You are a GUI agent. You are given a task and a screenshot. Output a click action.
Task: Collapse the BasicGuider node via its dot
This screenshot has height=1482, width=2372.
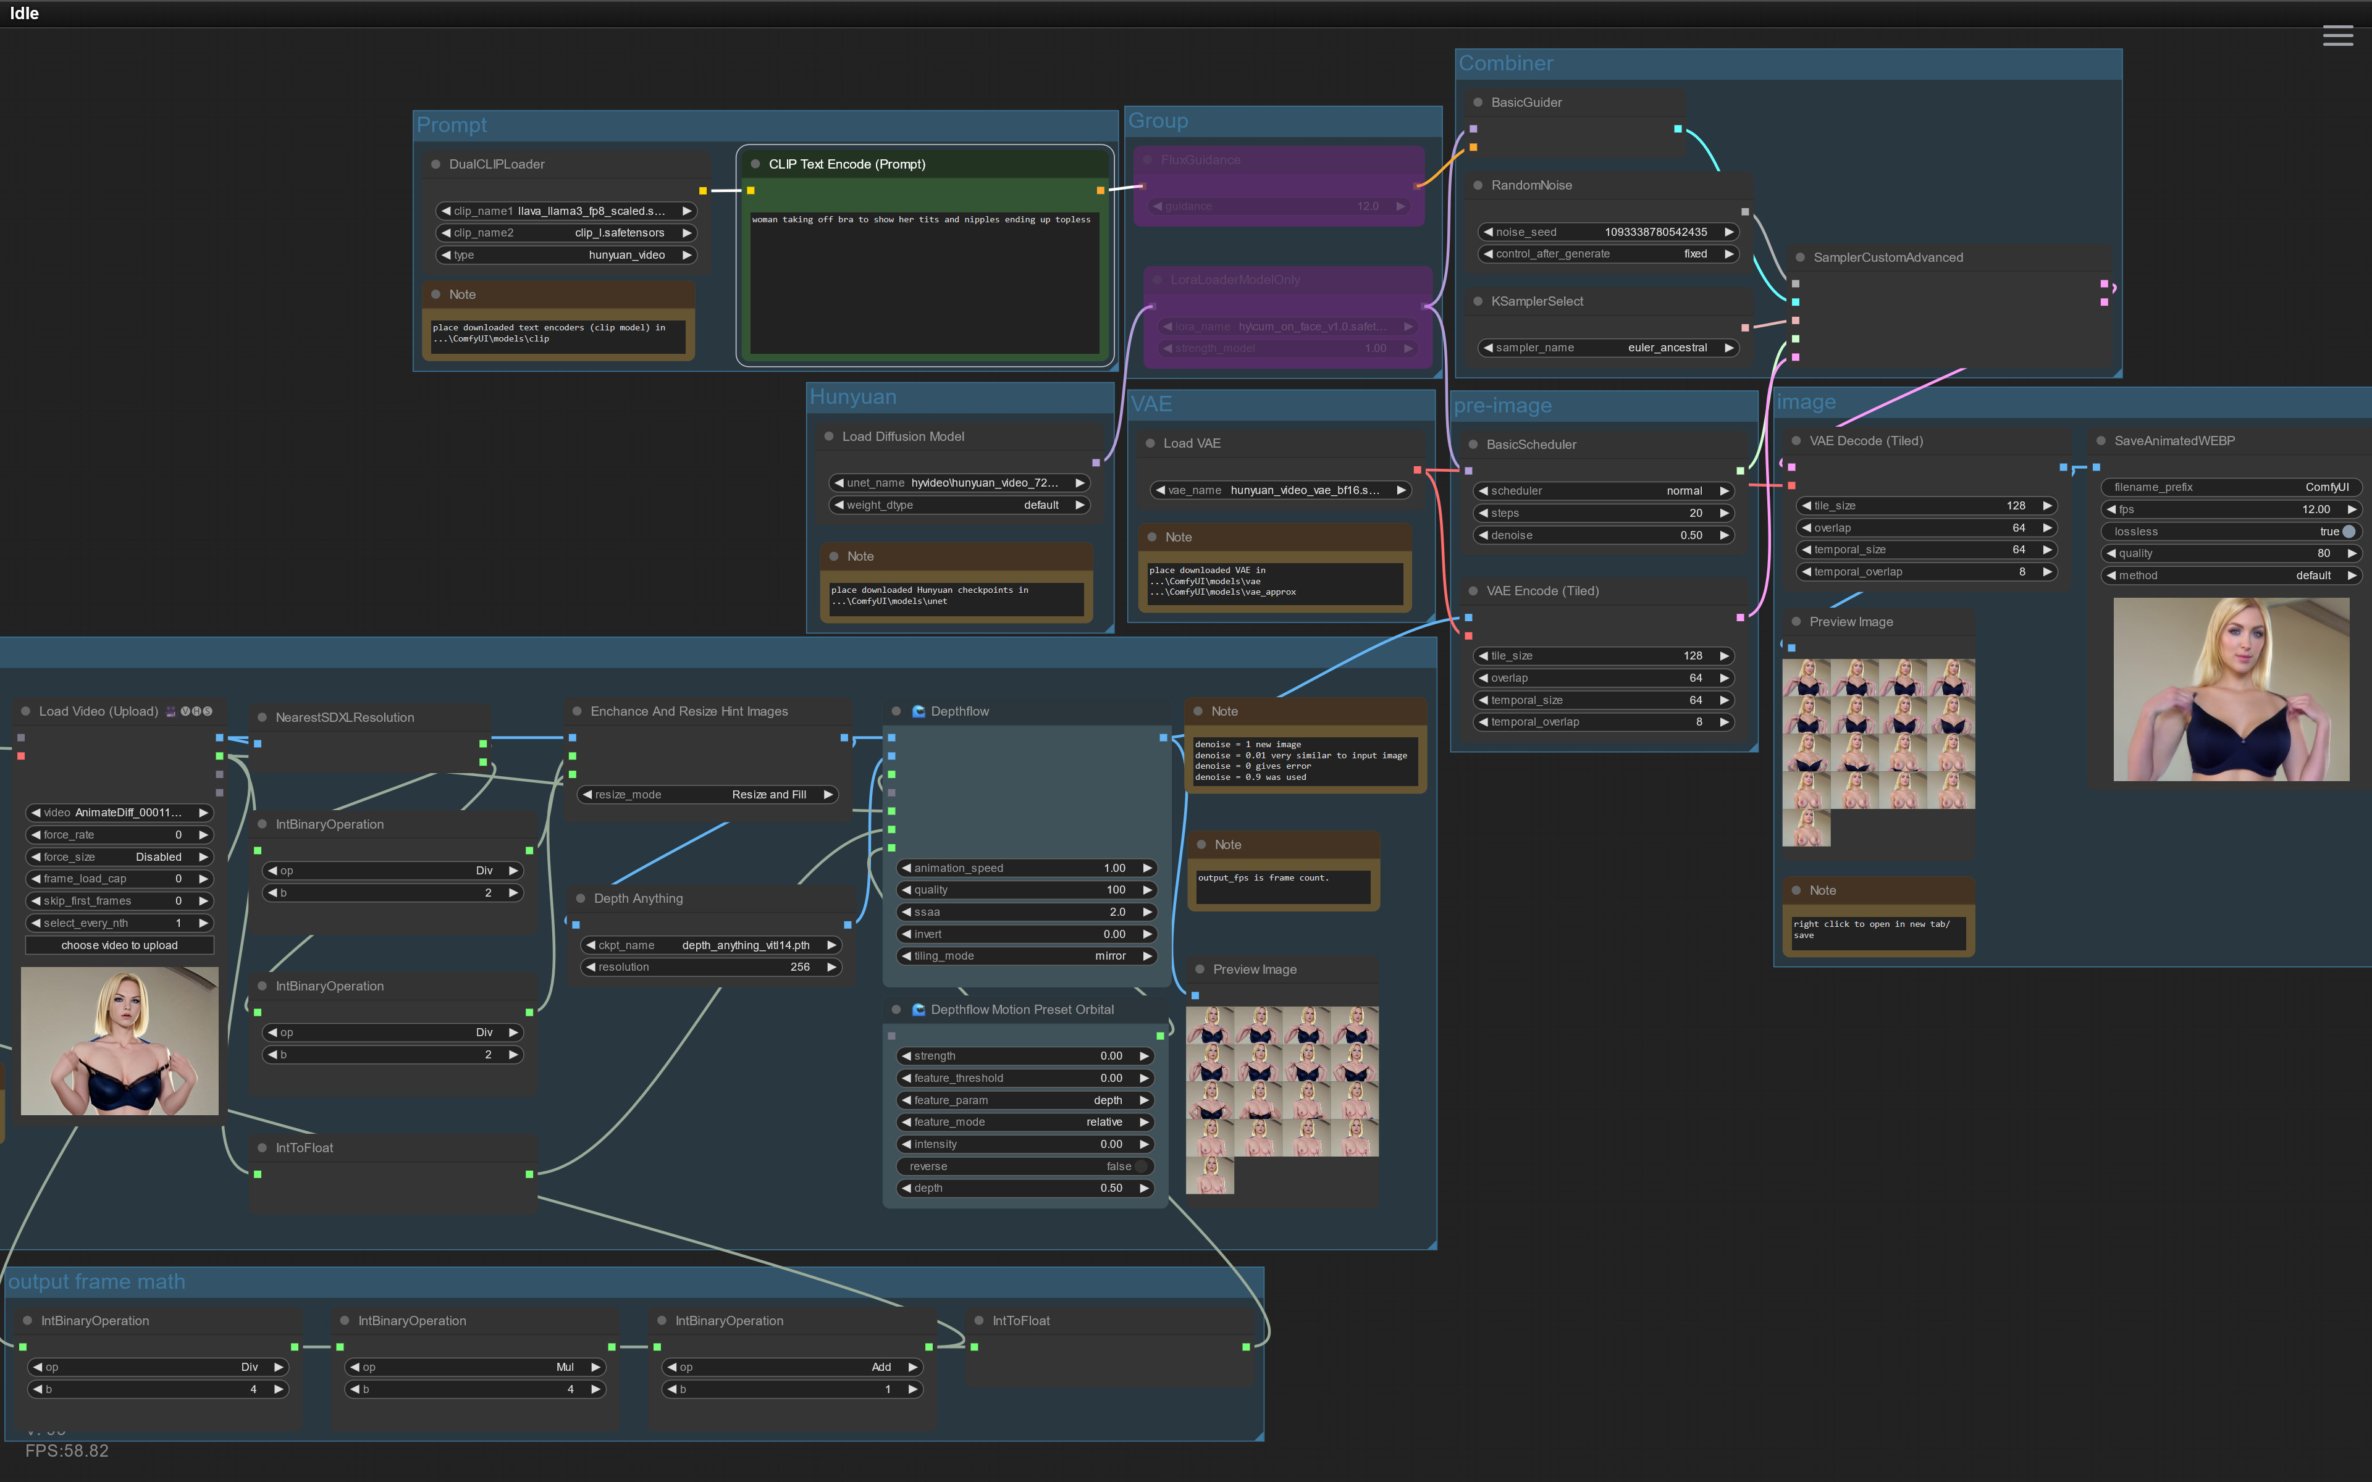pyautogui.click(x=1477, y=103)
